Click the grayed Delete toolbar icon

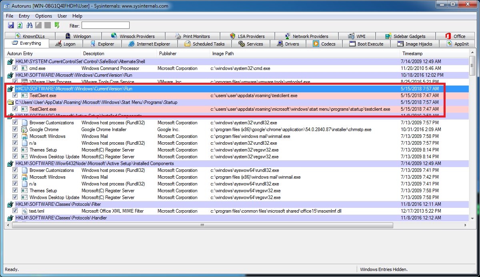tap(48, 26)
